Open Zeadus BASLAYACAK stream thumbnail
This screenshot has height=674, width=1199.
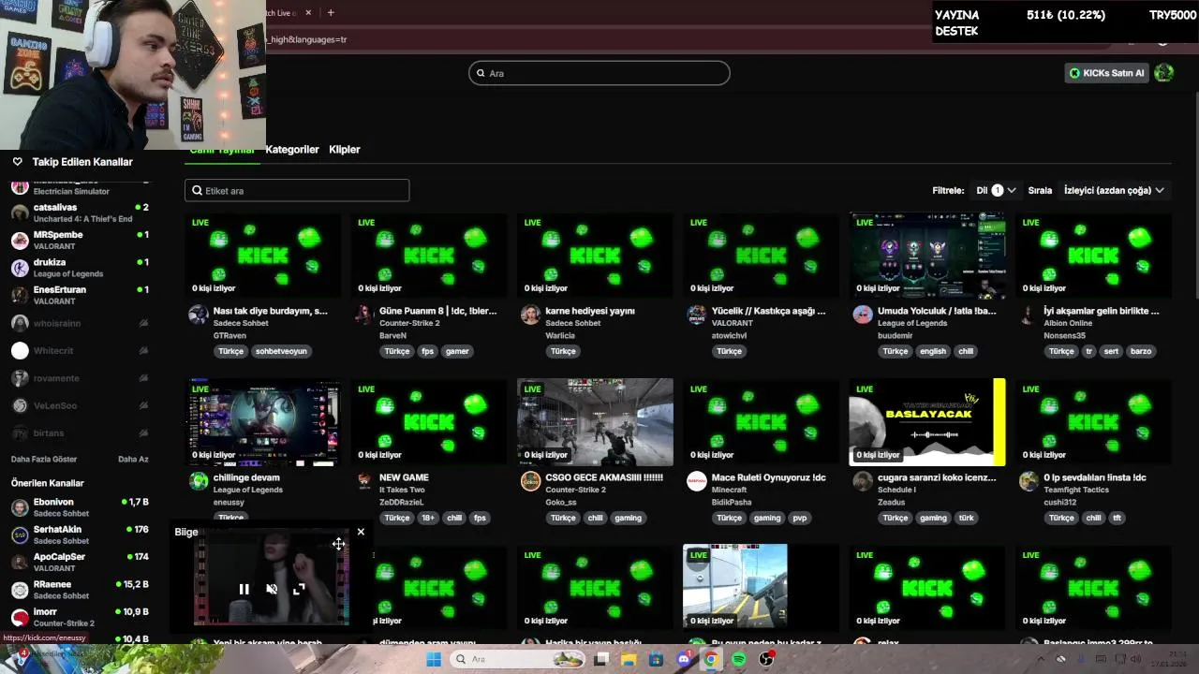point(927,422)
